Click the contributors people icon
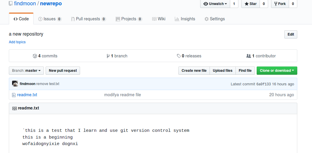Screen dimensions: 312x153 [x=248, y=56]
